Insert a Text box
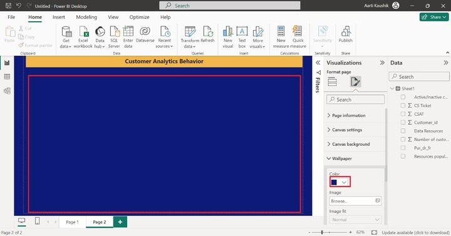This screenshot has width=451, height=236. [242, 37]
